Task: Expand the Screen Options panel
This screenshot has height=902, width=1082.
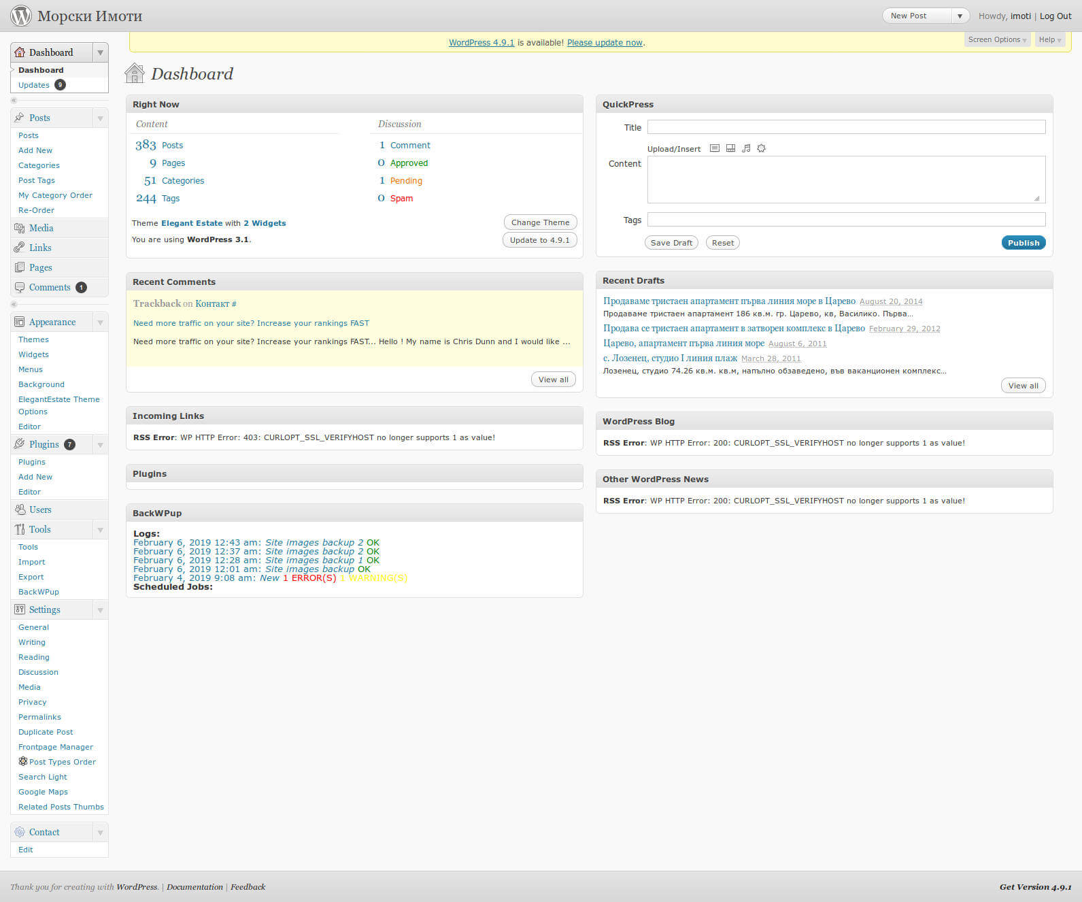Action: click(x=997, y=39)
